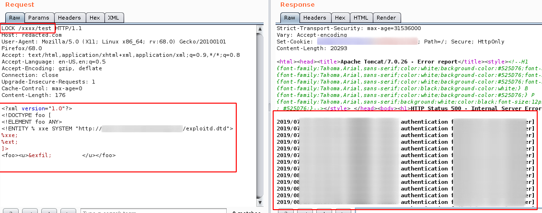The width and height of the screenshot is (542, 213).
Task: Click the request pane scroll-up arrow
Action: (x=260, y=29)
